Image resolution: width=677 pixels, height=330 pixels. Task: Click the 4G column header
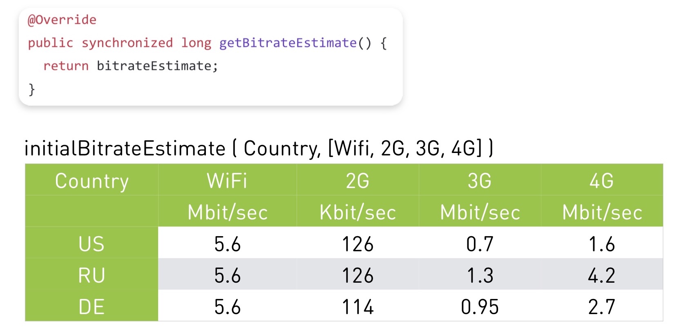coord(601,181)
